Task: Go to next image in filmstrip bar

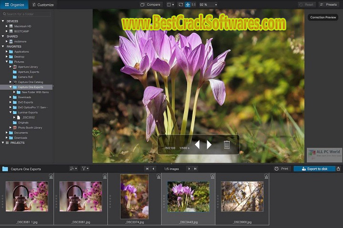Action: (189, 169)
